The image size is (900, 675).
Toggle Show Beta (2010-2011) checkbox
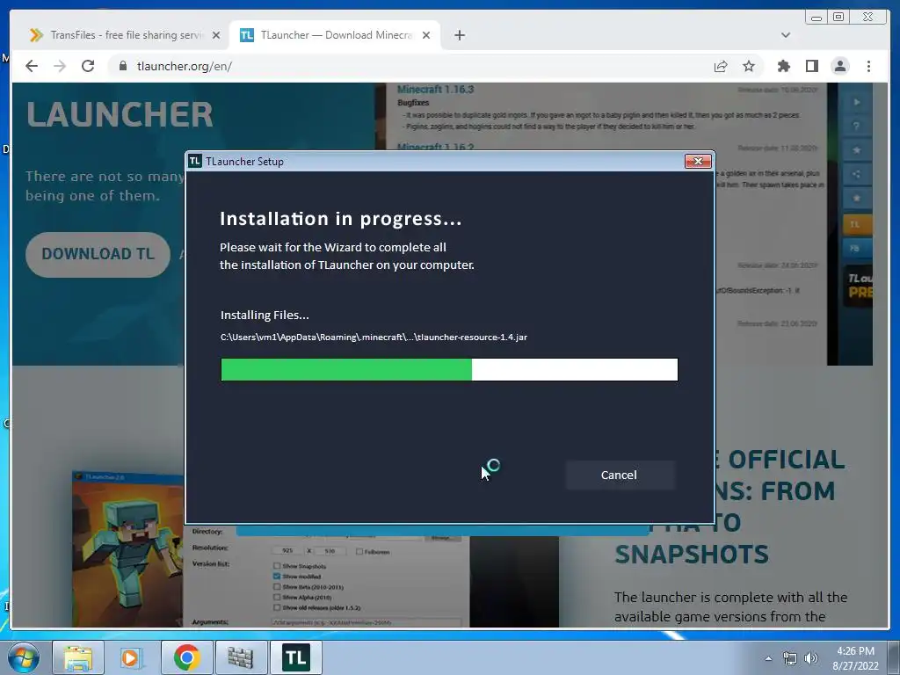pos(277,586)
